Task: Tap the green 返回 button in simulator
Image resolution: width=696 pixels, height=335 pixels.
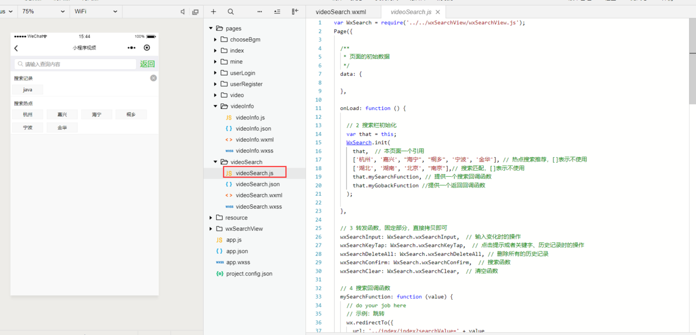Action: (x=148, y=64)
